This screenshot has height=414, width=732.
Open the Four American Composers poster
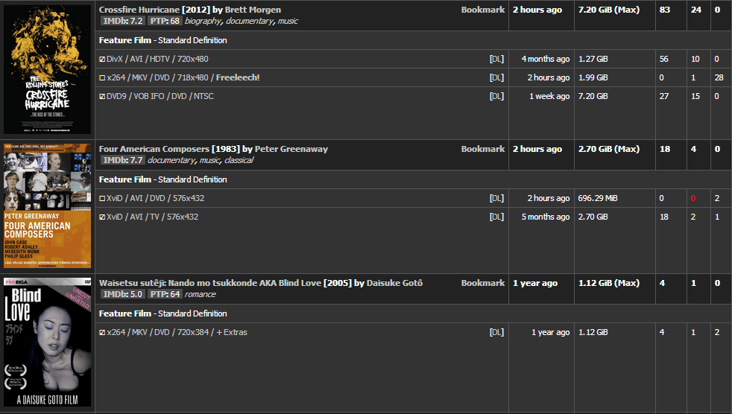47,206
